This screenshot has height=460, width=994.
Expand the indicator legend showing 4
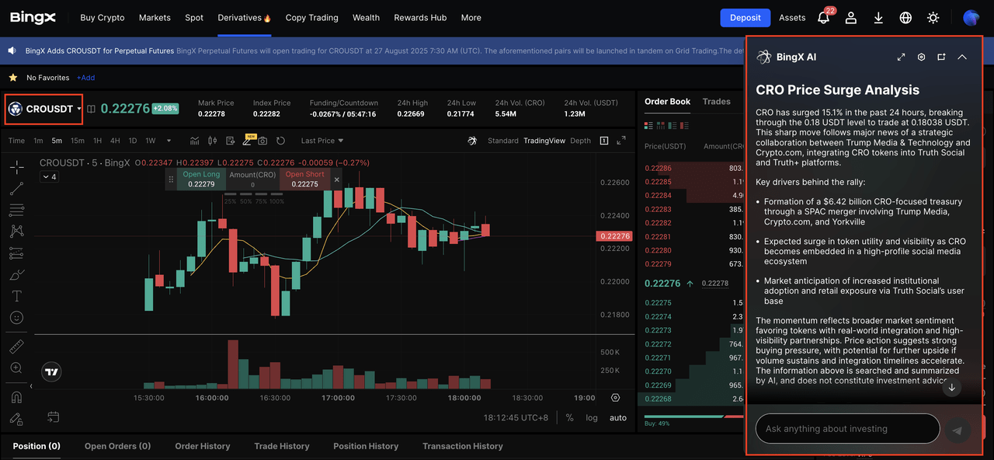pyautogui.click(x=49, y=177)
